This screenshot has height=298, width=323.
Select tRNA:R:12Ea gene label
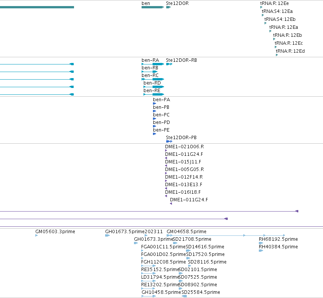tap(284, 27)
